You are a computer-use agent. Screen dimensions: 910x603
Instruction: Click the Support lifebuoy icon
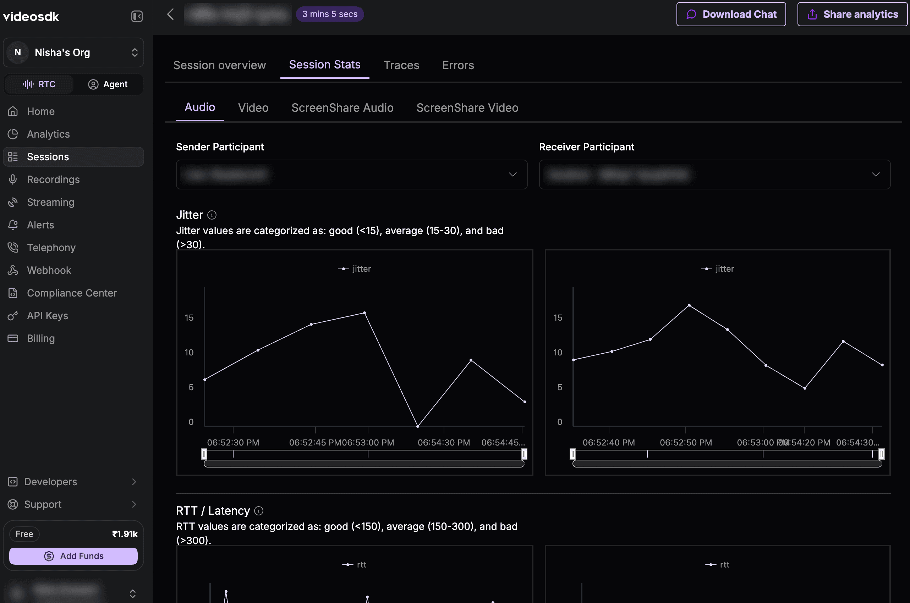(x=13, y=504)
